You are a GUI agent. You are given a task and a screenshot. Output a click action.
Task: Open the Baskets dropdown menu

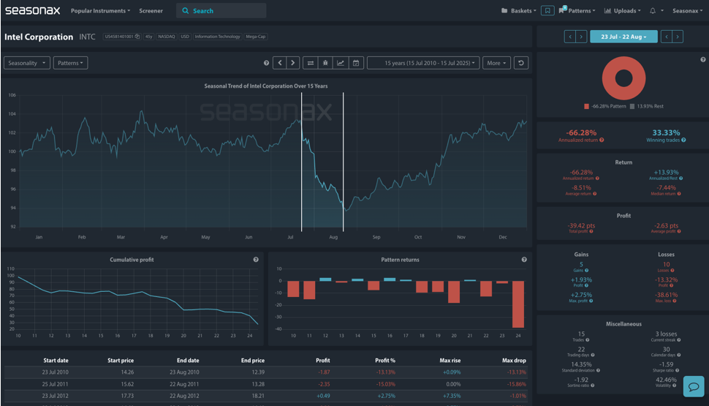tap(519, 11)
